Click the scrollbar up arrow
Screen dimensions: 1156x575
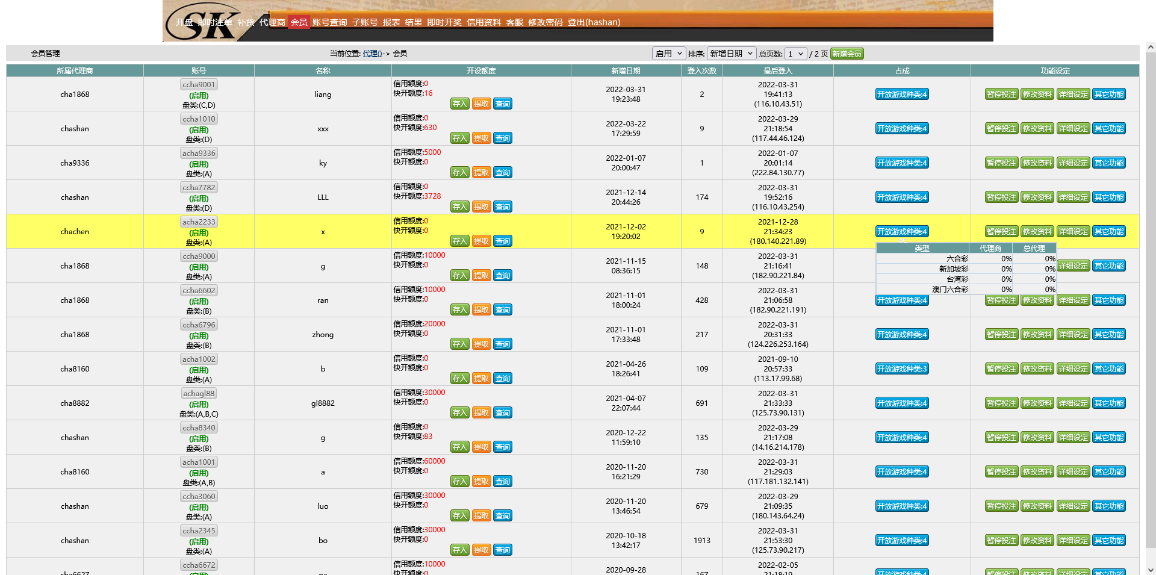point(1151,47)
